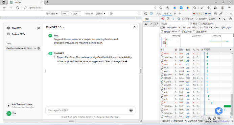
Task: Open ChatGPT 3.5 model dropdown
Action: tap(55, 27)
